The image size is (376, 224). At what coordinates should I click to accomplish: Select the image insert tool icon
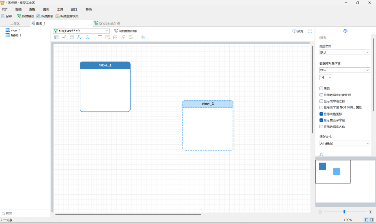(115, 37)
